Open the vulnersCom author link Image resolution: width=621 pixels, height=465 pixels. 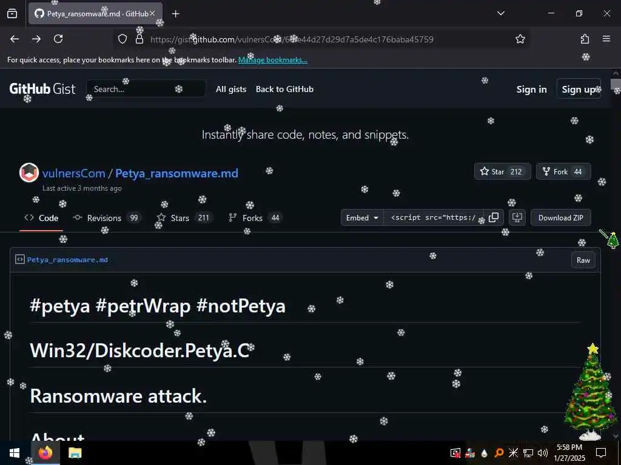pos(73,173)
